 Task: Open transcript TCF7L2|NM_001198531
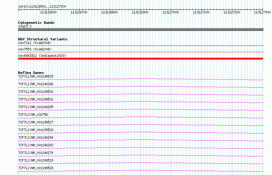(36, 99)
